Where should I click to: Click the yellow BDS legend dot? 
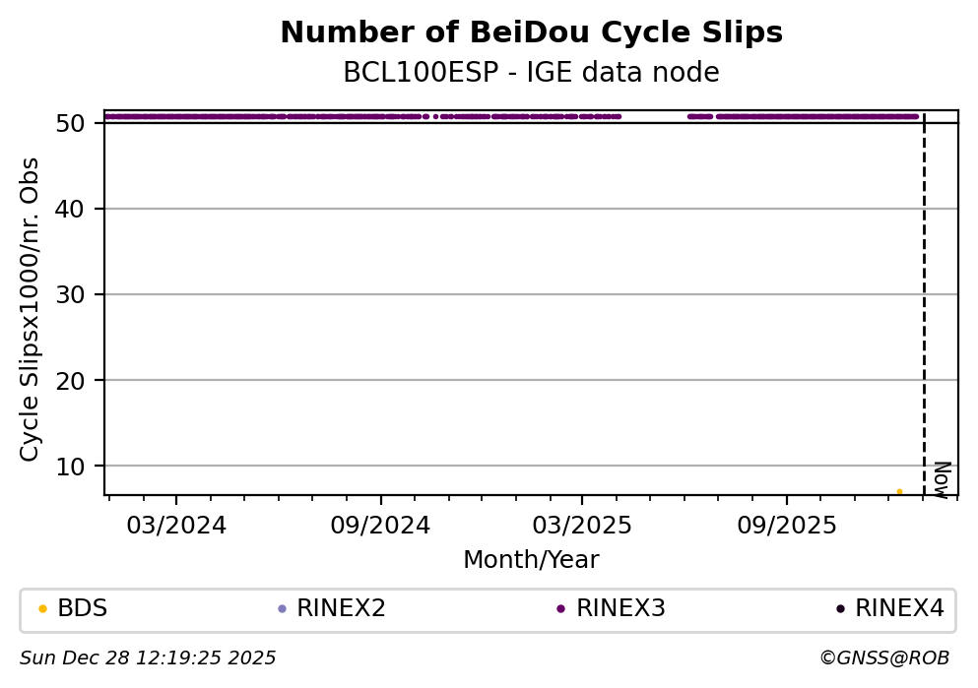(42, 609)
